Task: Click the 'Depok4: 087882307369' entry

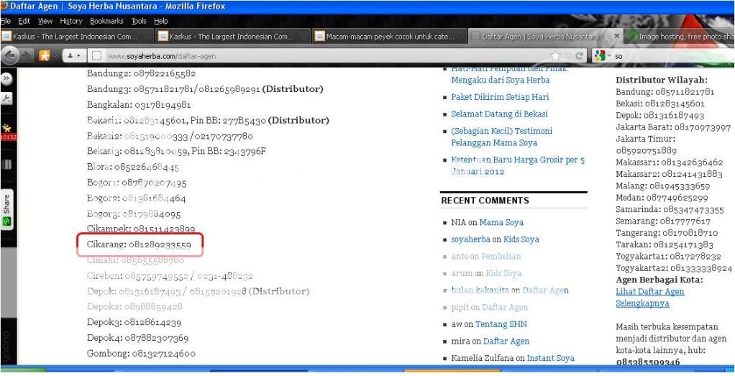Action: (x=138, y=338)
